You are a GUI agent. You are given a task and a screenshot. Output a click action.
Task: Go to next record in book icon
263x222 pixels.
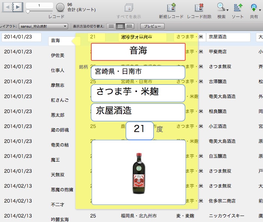pos(18,7)
